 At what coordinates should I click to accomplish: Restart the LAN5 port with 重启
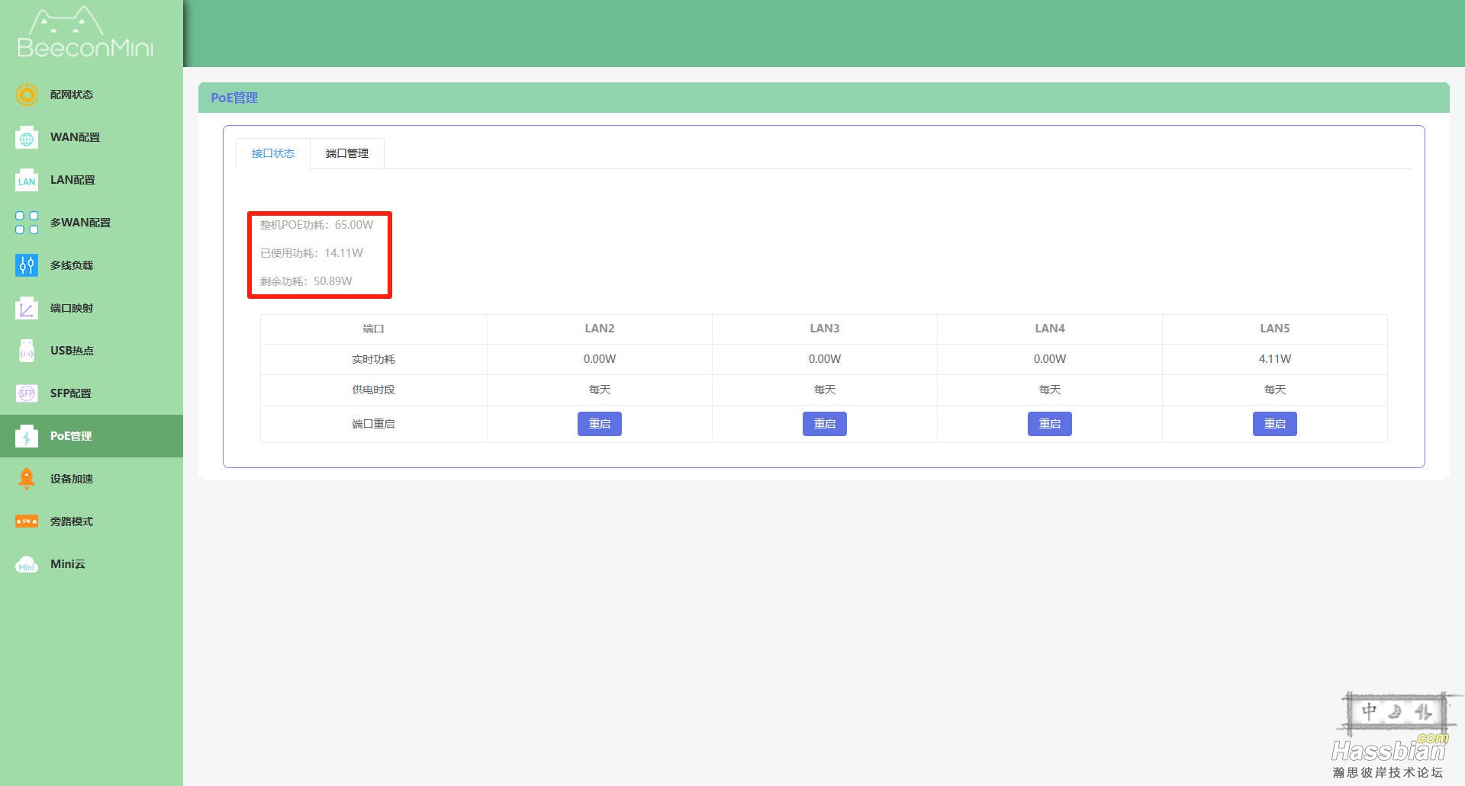point(1275,424)
